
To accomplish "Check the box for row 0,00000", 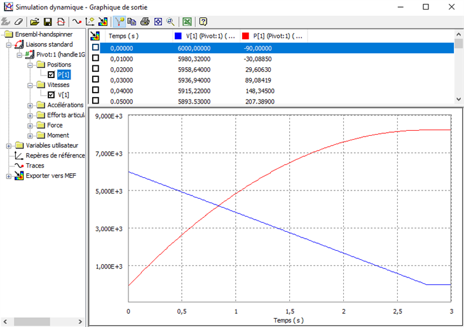I will [x=95, y=48].
